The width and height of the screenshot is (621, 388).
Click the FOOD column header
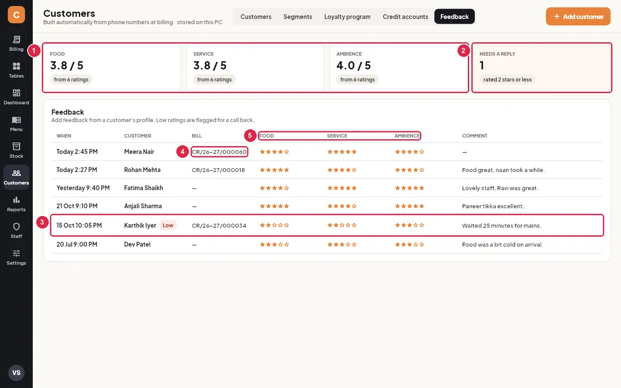(266, 136)
